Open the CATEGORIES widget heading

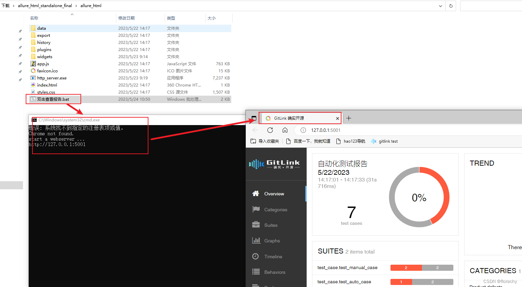tap(493, 271)
